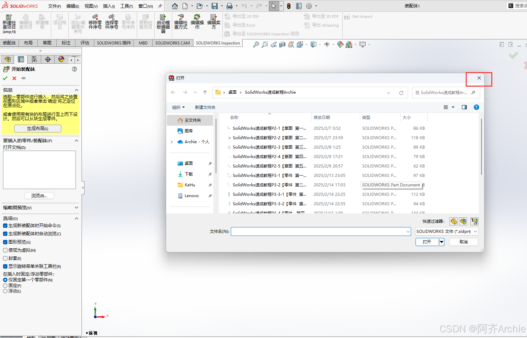Image resolution: width=527 pixels, height=338 pixels.
Task: Click the Apply Scene icon
Action: coord(349,44)
